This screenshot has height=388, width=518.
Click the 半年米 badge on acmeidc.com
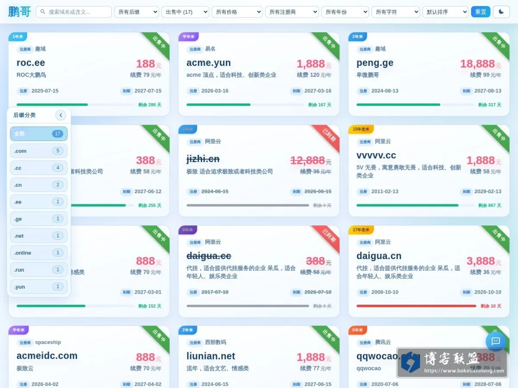[x=18, y=330]
